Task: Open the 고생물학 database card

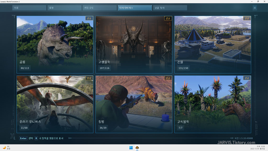Action: pos(134,45)
